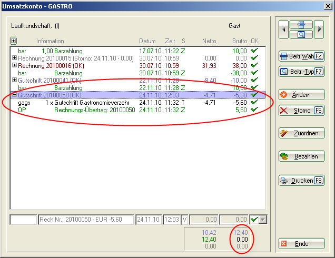Click the time field showing 12:03
The width and height of the screenshot is (335, 258).
[172, 220]
